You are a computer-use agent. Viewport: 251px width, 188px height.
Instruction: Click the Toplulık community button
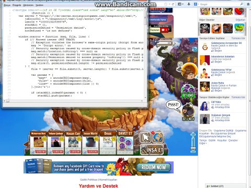154,30
